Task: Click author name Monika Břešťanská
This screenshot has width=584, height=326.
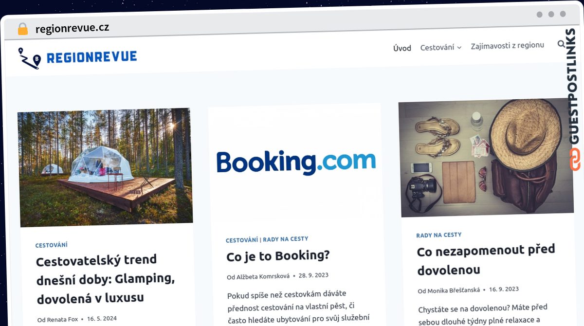Action: pos(454,290)
